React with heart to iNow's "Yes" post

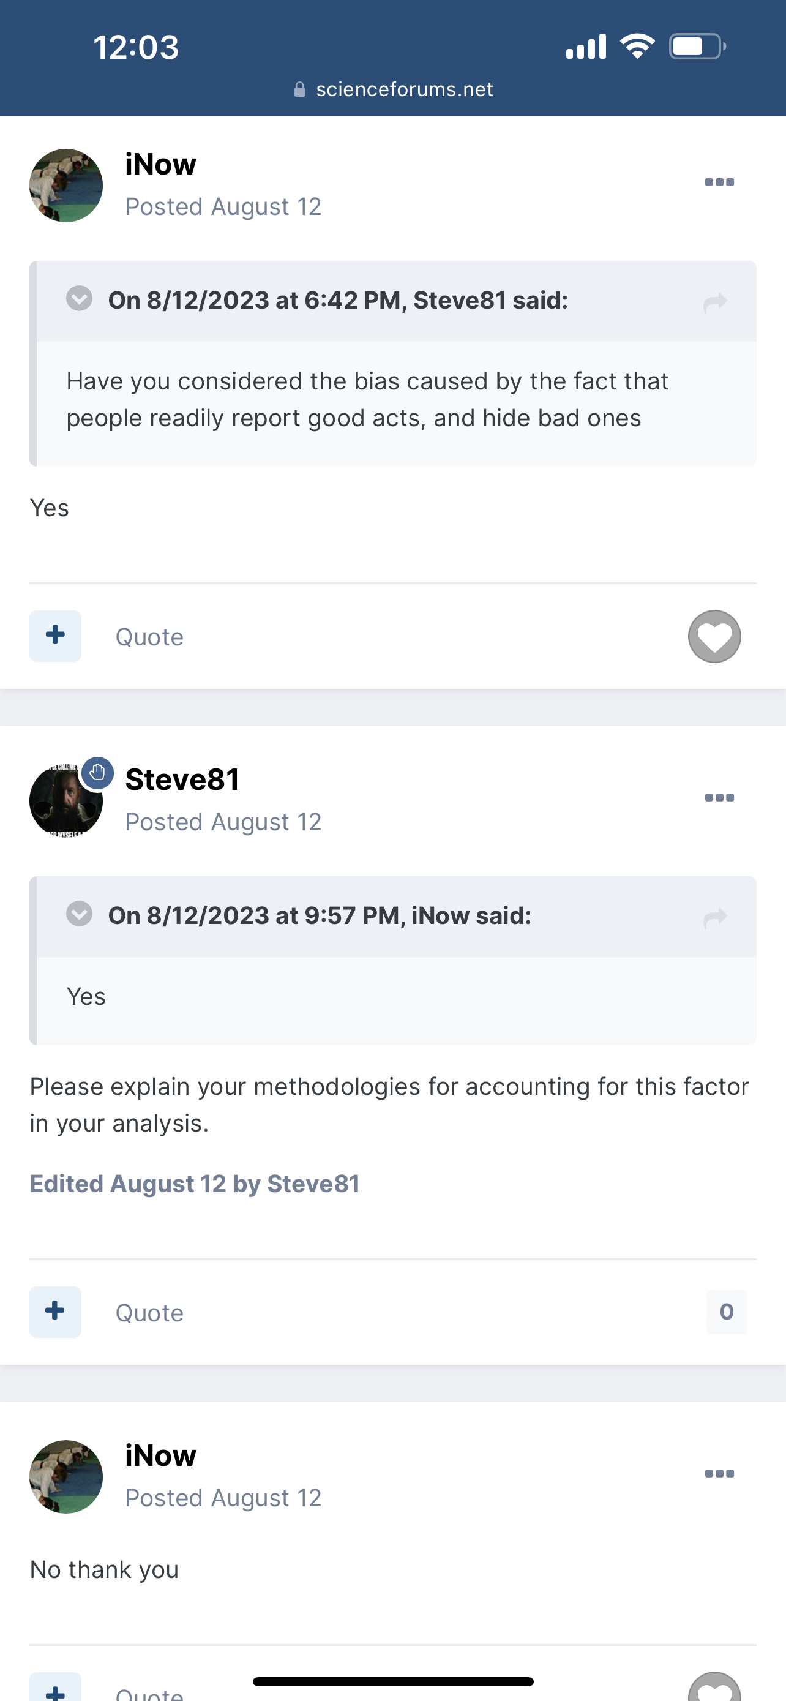(714, 637)
